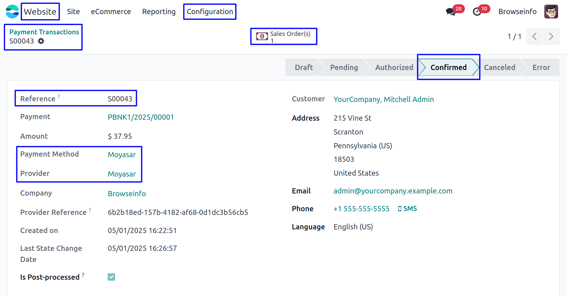
Task: Select the Authorized status stage
Action: [394, 67]
